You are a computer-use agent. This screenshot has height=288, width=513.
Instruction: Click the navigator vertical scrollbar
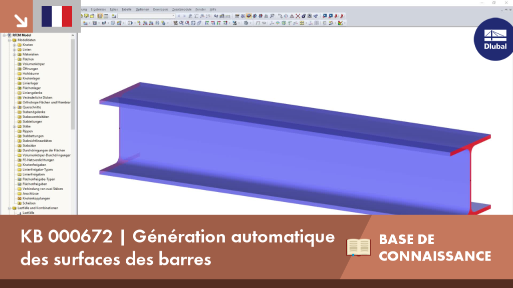pos(73,84)
